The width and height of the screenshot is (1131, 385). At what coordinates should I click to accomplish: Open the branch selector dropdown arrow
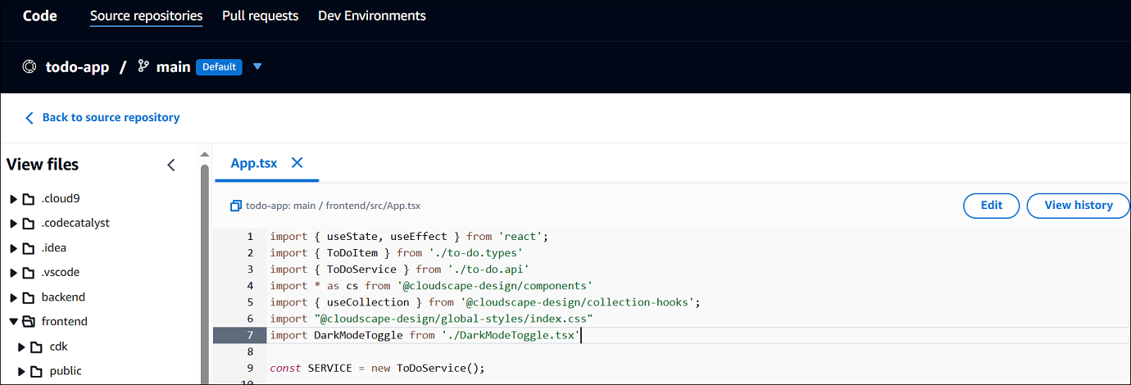coord(257,67)
